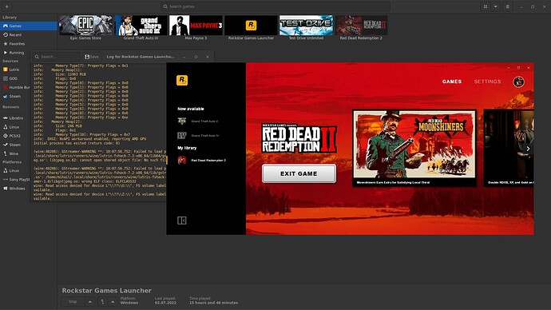Select the Epic Games Store thumbnail
551x310 pixels.
click(85, 26)
